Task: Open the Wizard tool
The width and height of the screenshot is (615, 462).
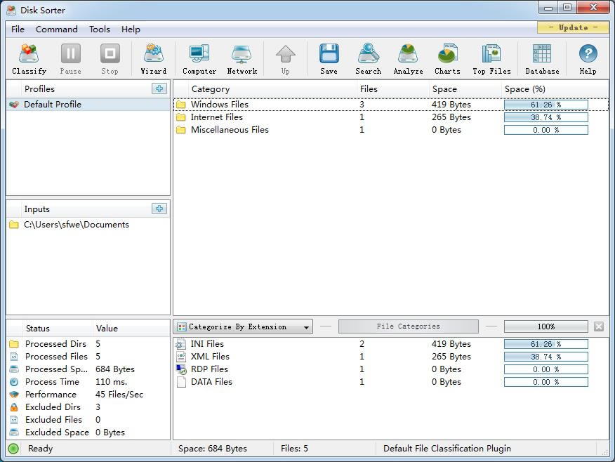Action: tap(153, 59)
